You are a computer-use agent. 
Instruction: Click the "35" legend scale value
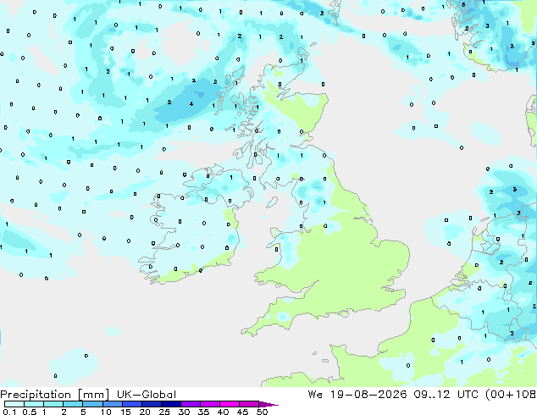point(203,412)
